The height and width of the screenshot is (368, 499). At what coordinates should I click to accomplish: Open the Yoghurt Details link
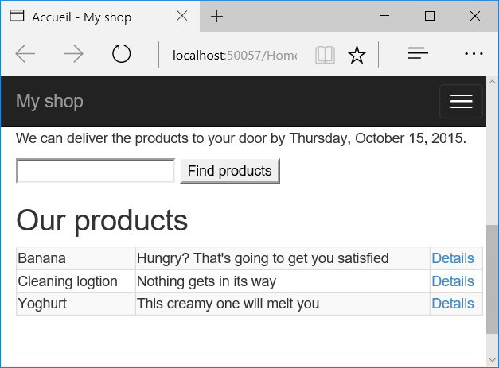pos(452,304)
